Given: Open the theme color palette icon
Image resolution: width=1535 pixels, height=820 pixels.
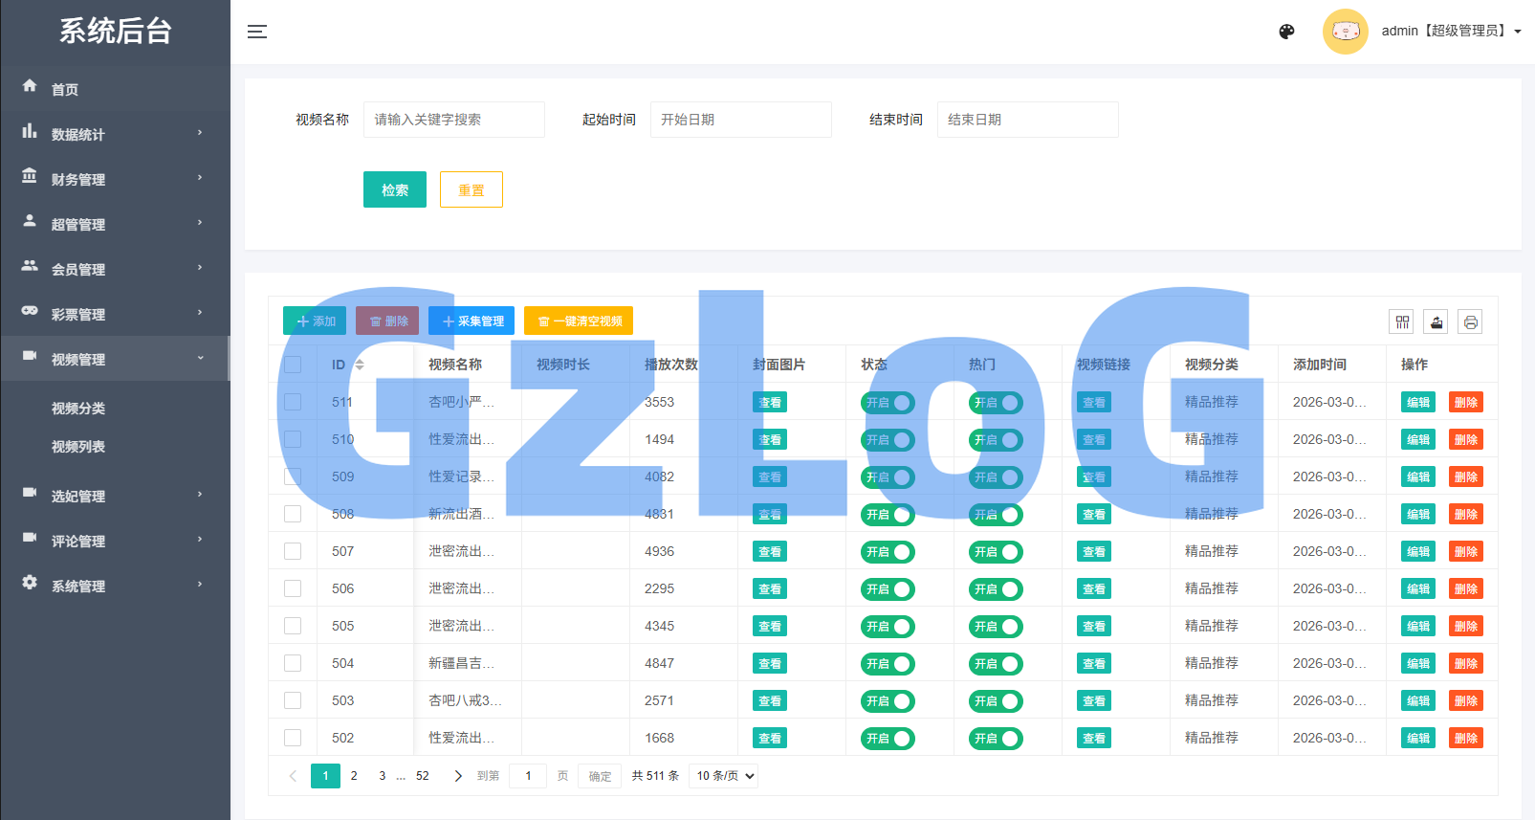Looking at the screenshot, I should tap(1286, 32).
